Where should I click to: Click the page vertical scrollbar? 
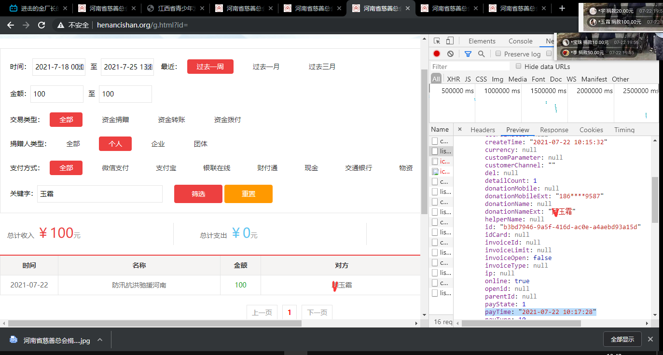(x=424, y=142)
